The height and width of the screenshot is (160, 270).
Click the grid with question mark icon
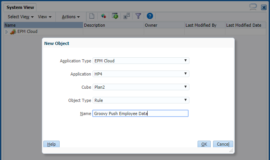click(x=126, y=16)
